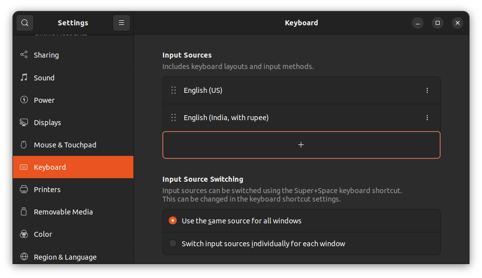
Task: Go to Region & Language settings
Action: (x=65, y=257)
